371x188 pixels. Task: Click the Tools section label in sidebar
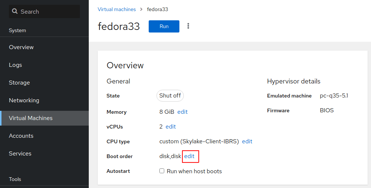point(15,179)
